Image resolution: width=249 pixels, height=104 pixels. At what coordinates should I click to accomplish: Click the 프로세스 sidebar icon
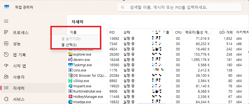[x=6, y=32]
